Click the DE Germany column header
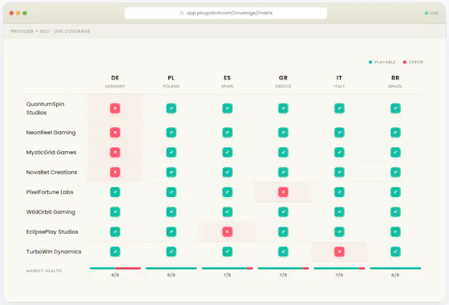Screen dimensions: 449x305 click(x=115, y=82)
